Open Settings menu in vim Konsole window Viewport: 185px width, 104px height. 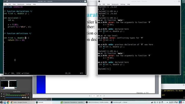(x=29, y=4)
